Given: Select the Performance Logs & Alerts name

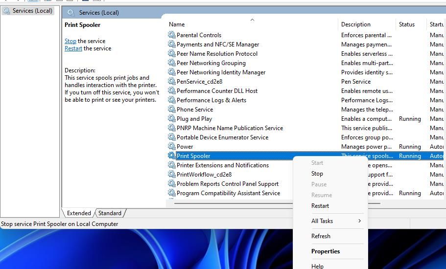Looking at the screenshot, I should (x=211, y=100).
